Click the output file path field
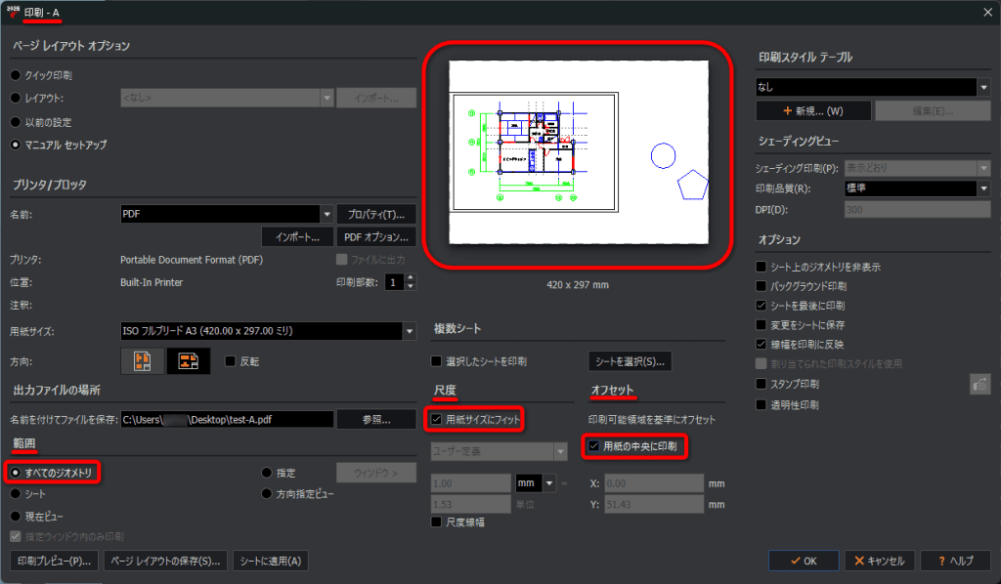 227,420
